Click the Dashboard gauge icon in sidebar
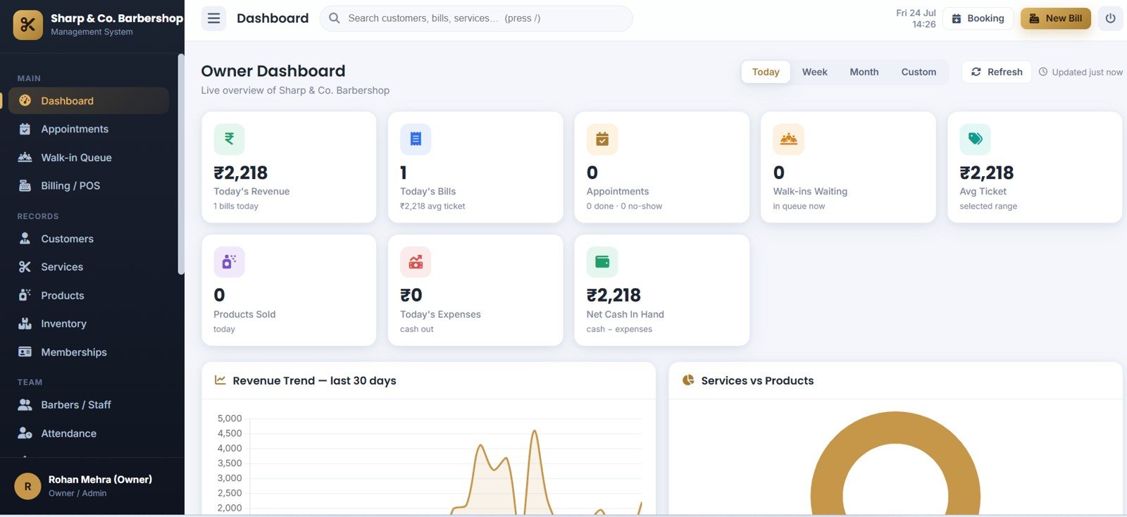 pos(25,101)
